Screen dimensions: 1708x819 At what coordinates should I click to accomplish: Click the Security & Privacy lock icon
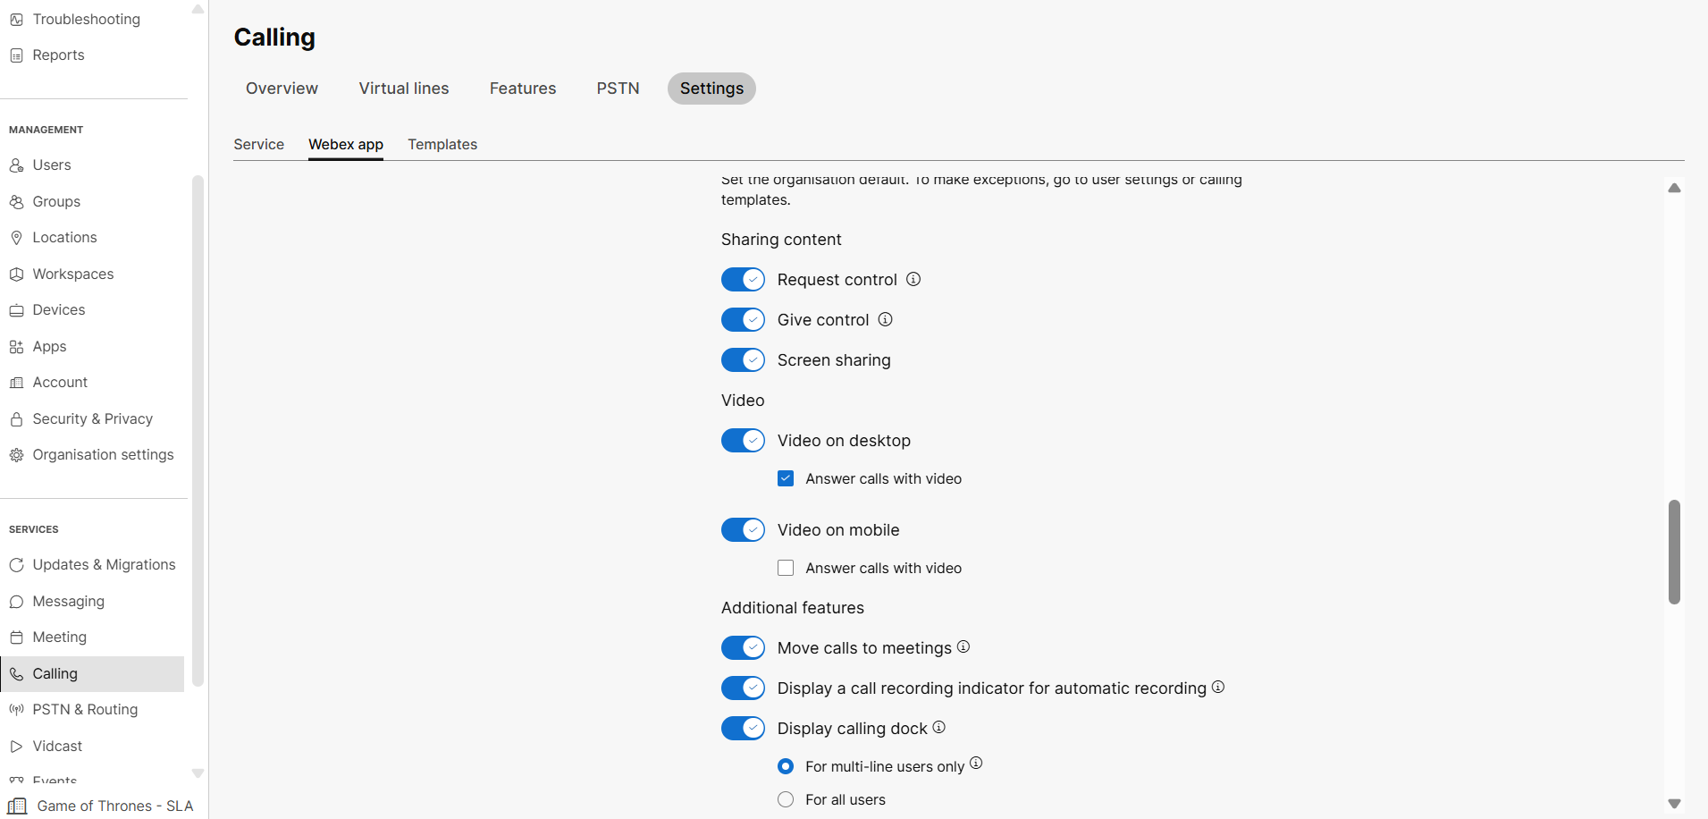tap(16, 419)
